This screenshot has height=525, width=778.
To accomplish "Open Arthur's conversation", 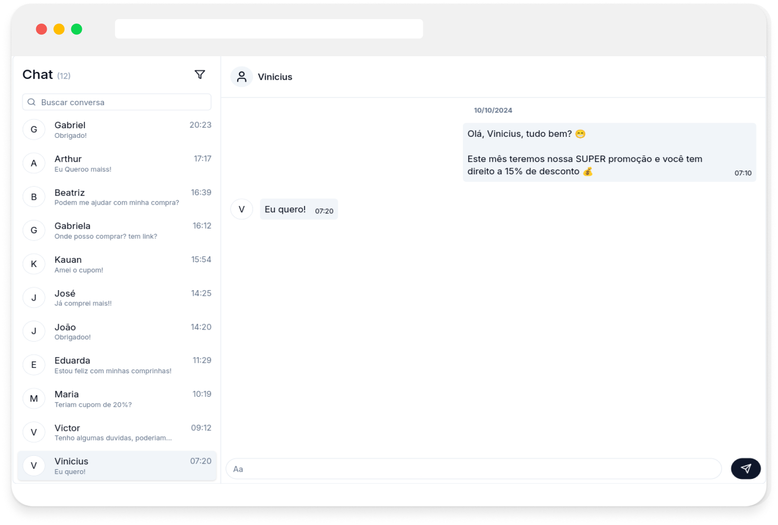I will pos(117,163).
